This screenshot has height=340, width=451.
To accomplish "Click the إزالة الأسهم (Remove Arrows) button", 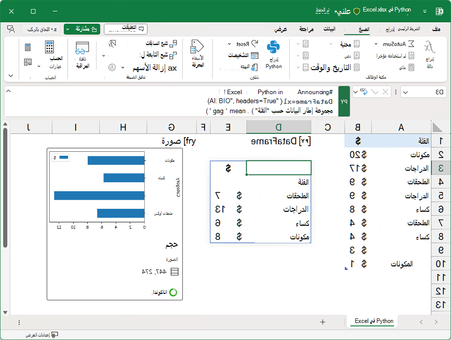I will (x=154, y=68).
